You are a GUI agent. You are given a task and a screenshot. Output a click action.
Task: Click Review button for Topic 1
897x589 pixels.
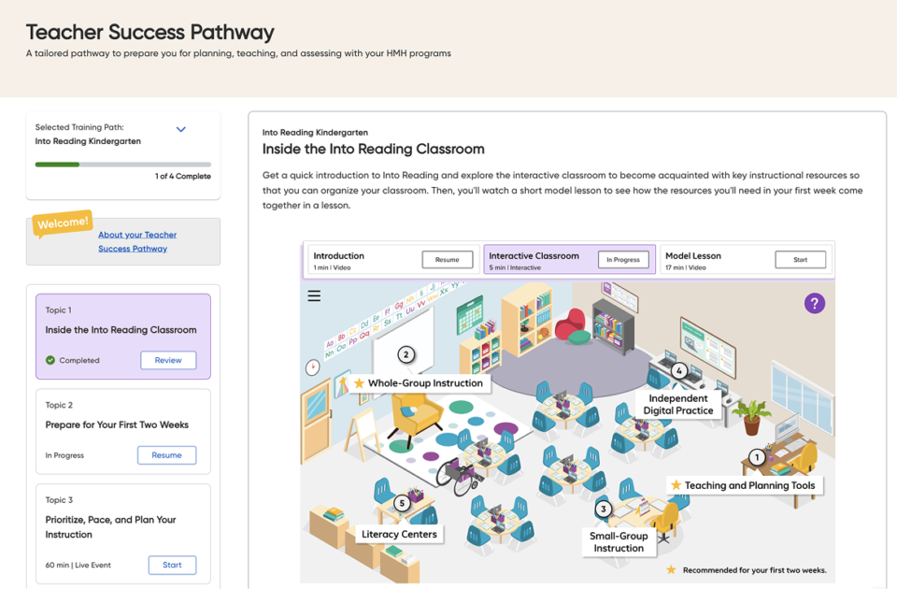pyautogui.click(x=168, y=360)
